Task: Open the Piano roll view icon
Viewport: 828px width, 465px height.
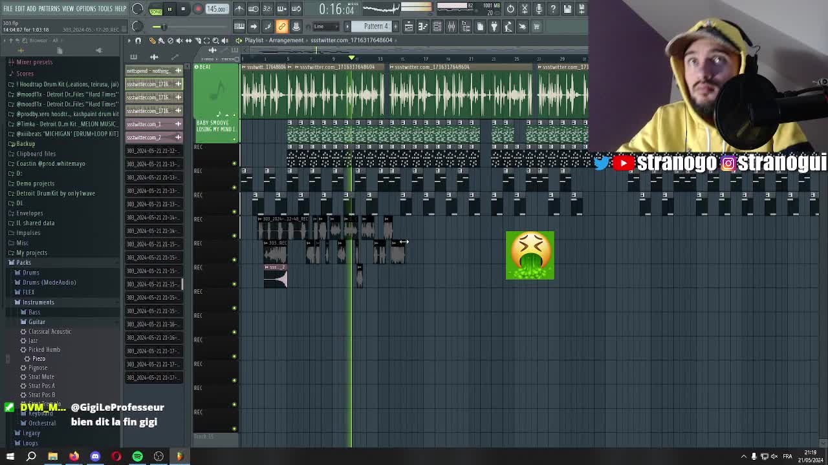Action: [423, 26]
